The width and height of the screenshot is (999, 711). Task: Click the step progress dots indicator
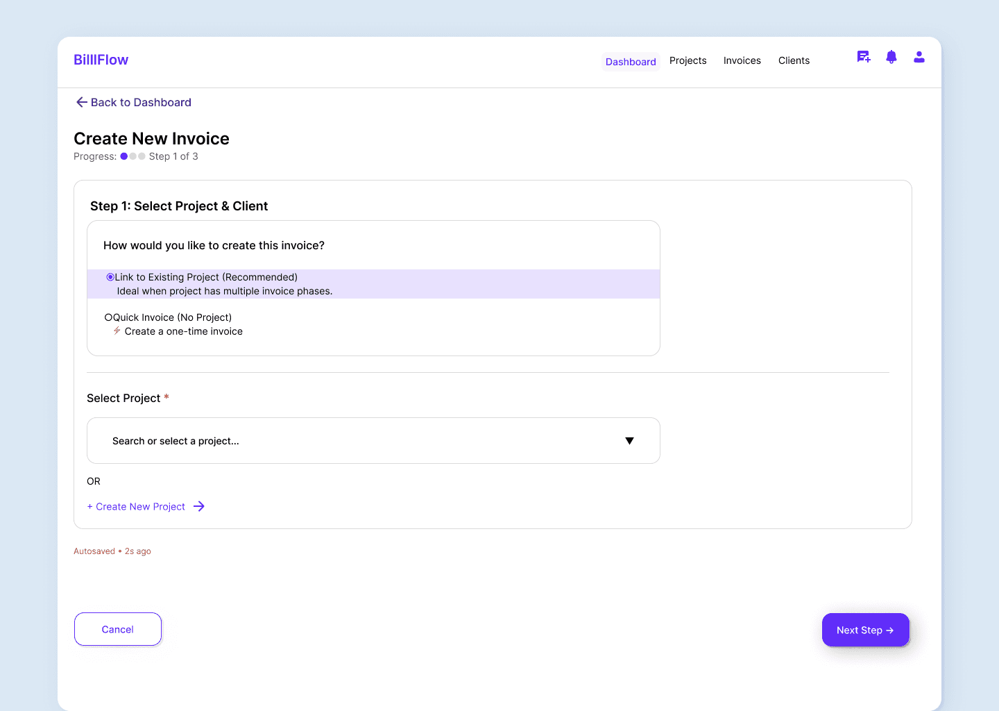[133, 156]
